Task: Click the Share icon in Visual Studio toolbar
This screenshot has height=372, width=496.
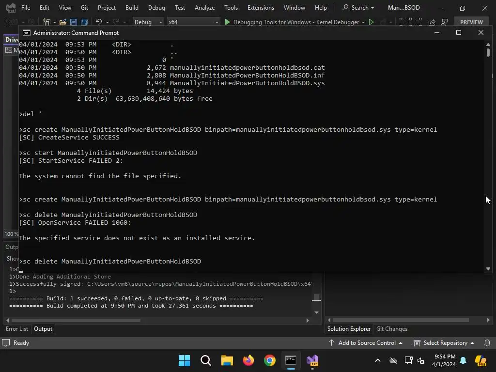Action: (432, 22)
